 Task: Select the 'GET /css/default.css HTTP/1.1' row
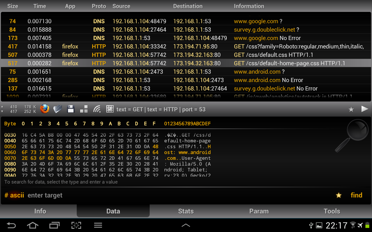(186, 55)
